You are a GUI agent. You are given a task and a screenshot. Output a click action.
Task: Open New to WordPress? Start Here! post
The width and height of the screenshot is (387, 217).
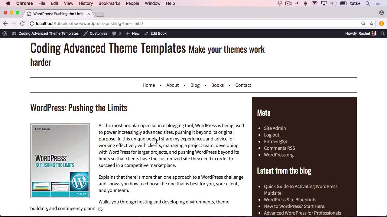coord(294,206)
